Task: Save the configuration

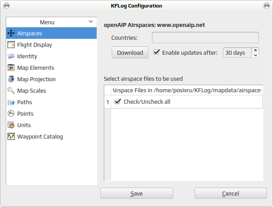Action: tap(136, 193)
